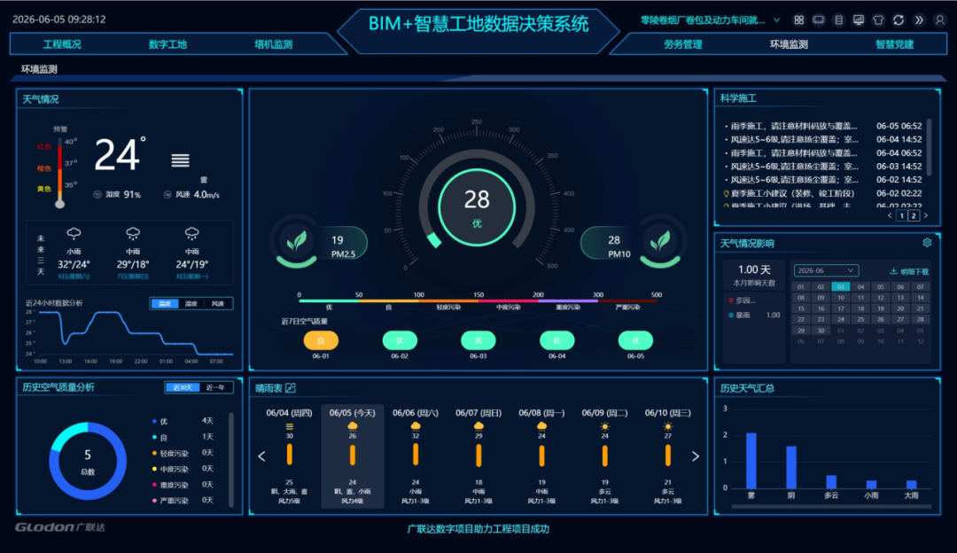Click the download icon beside 明细下载
Viewport: 957px width, 553px height.
(x=893, y=271)
